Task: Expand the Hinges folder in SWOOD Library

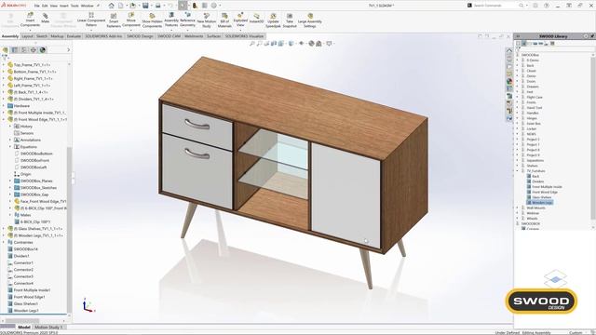Action: point(518,118)
